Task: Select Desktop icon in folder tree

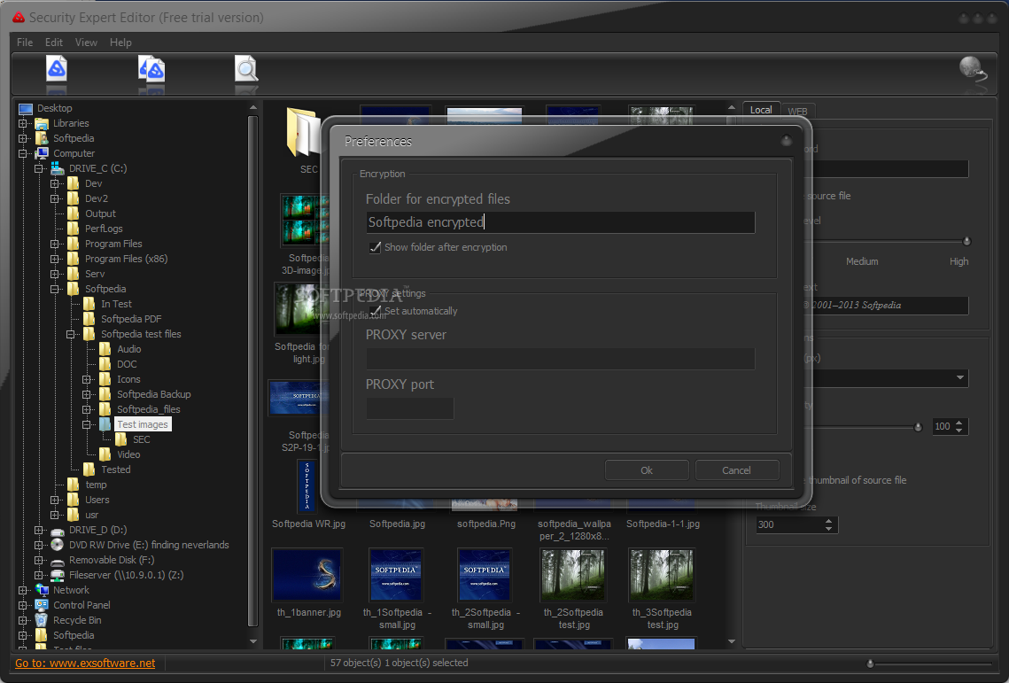Action: click(26, 108)
